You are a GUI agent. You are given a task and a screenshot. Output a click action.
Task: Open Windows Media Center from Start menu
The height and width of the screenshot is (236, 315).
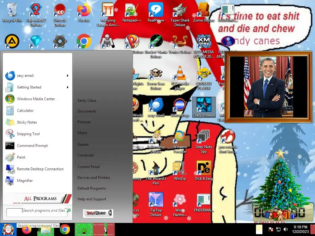37,99
